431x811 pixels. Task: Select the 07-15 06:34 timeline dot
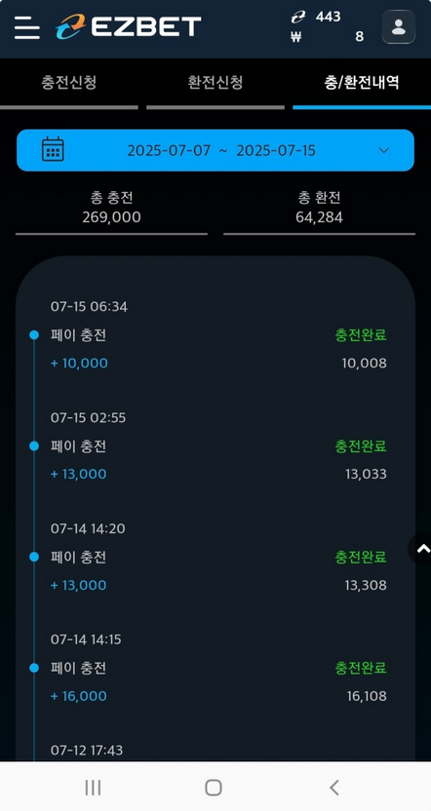pos(34,335)
